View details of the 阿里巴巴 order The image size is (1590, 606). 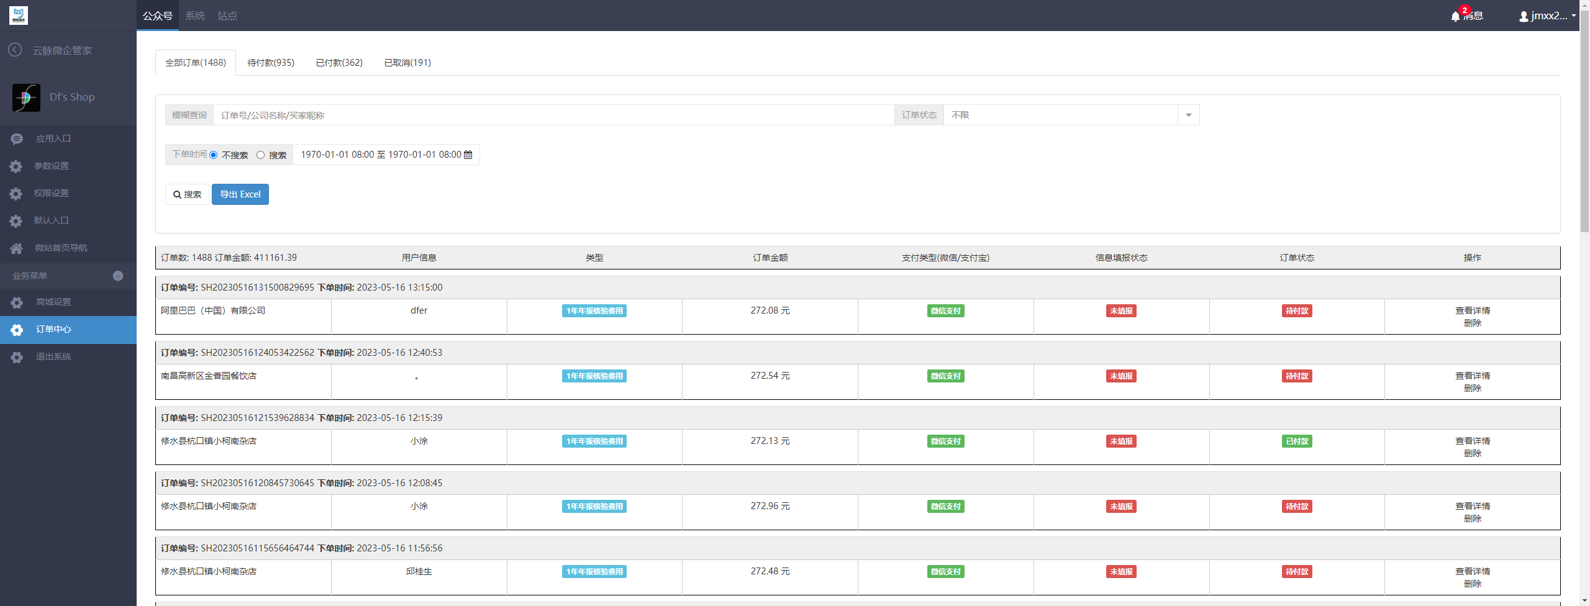(1472, 310)
